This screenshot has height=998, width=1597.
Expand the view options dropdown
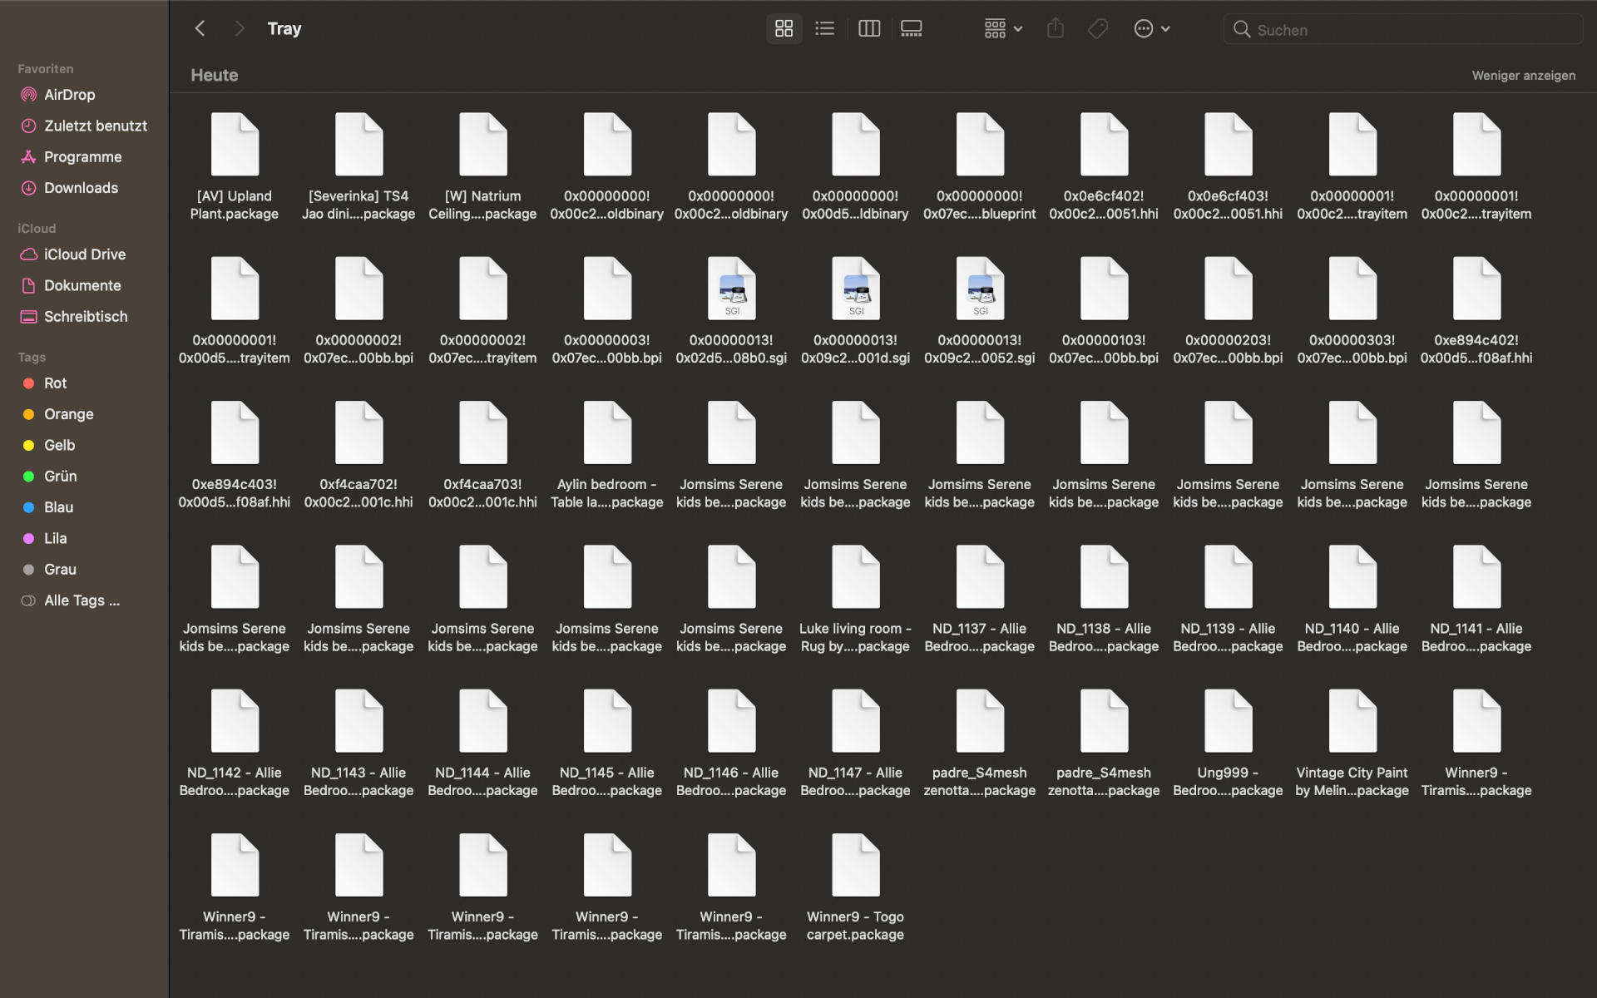(x=1001, y=29)
